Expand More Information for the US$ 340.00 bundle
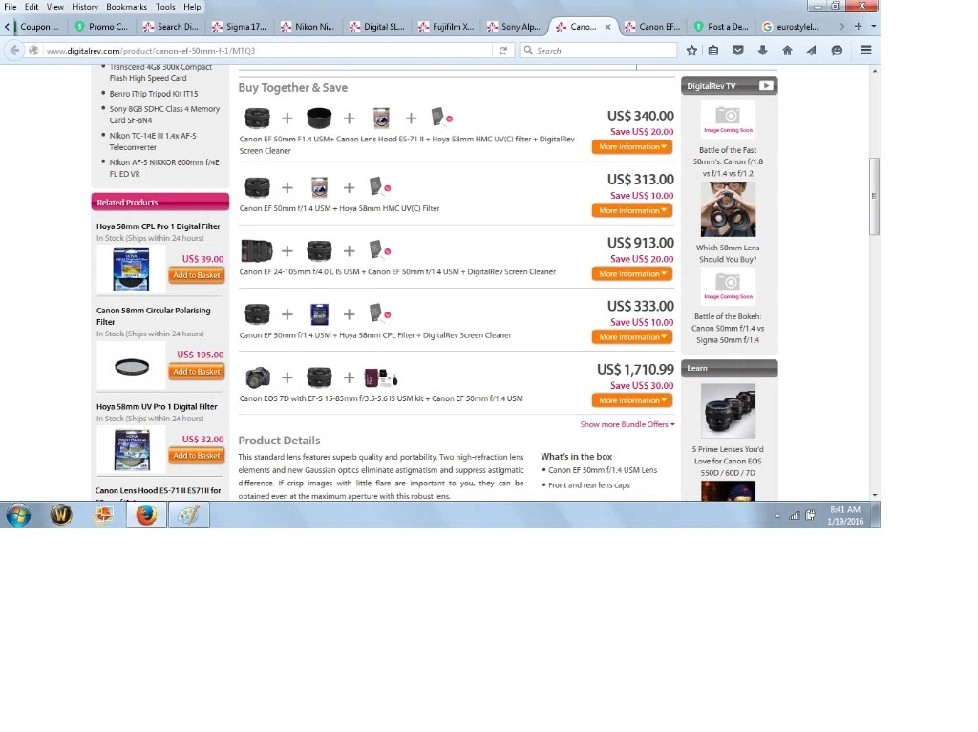 point(632,146)
